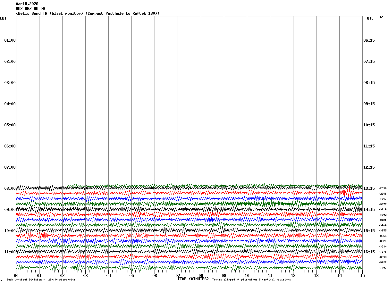Click the small 'DC' label at top right
The width and height of the screenshot is (388, 284).
click(382, 17)
